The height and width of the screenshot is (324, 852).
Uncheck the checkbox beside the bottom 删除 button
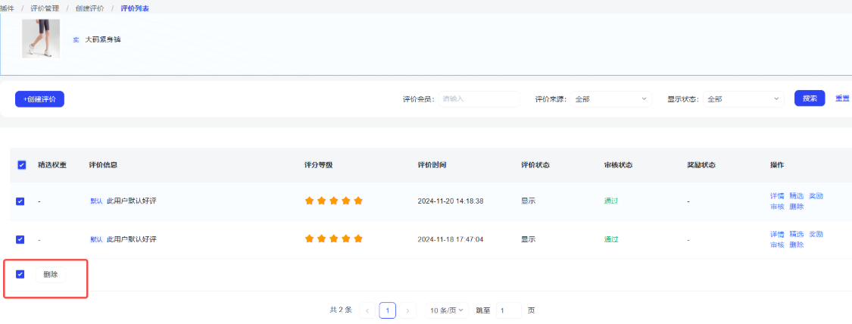point(20,274)
